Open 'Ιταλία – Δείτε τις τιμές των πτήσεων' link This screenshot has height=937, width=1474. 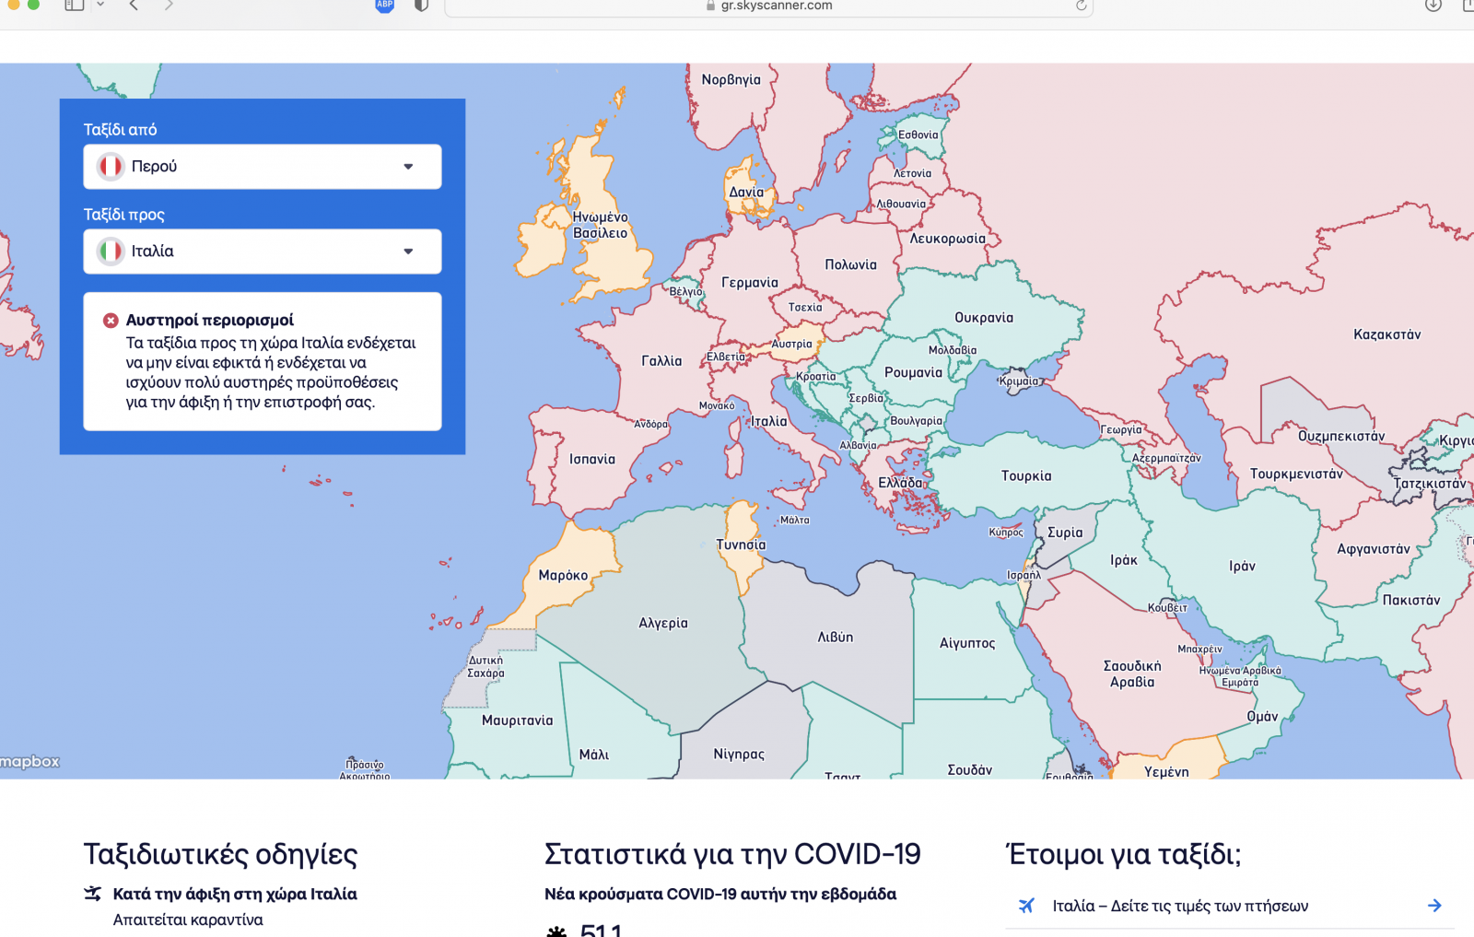click(1179, 906)
